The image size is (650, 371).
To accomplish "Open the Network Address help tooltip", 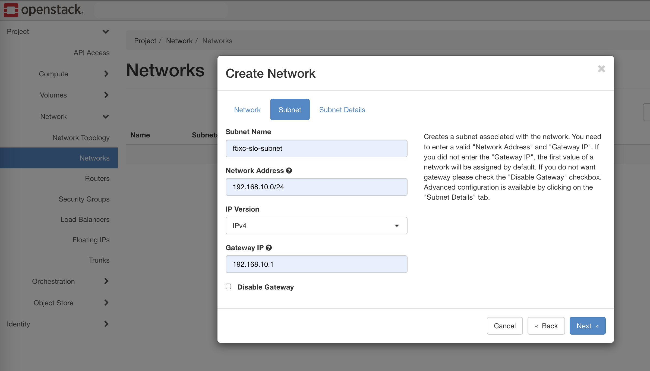I will click(x=289, y=171).
